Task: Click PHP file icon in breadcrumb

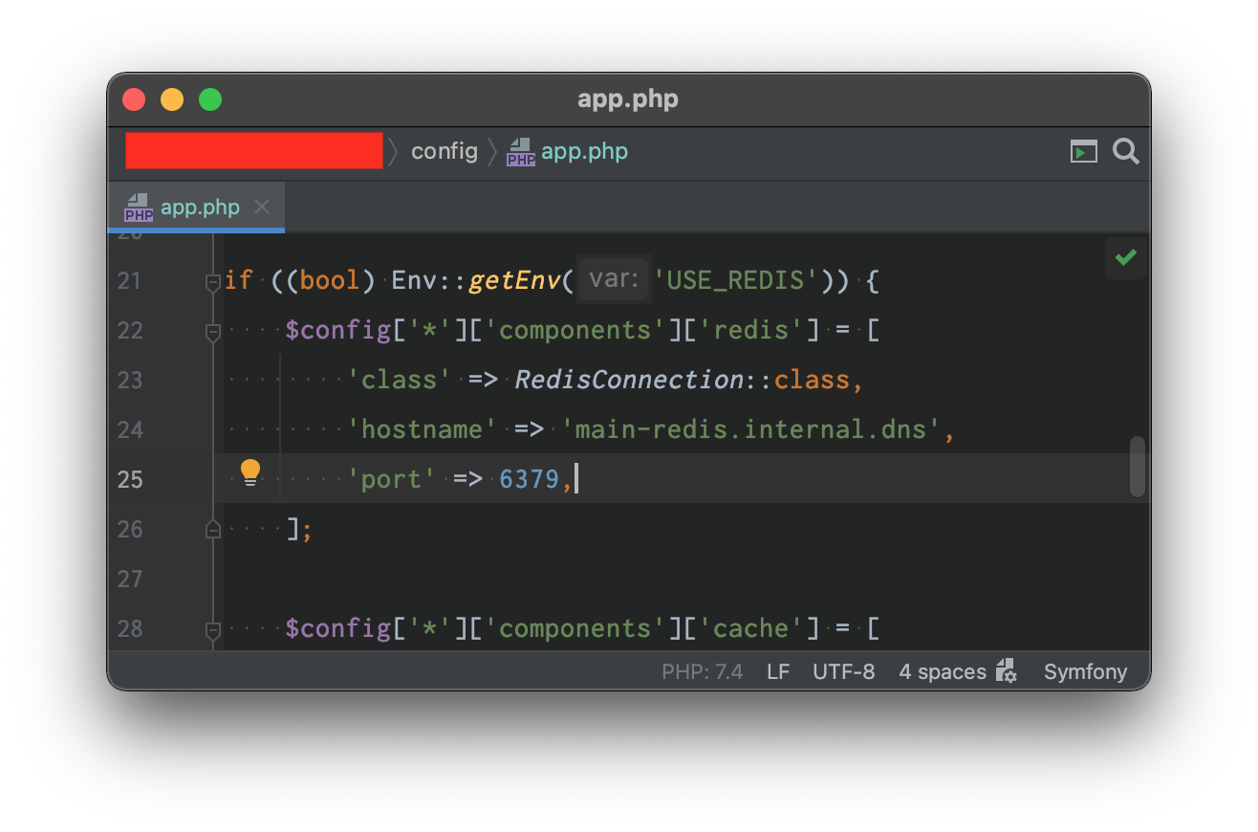Action: 521,151
